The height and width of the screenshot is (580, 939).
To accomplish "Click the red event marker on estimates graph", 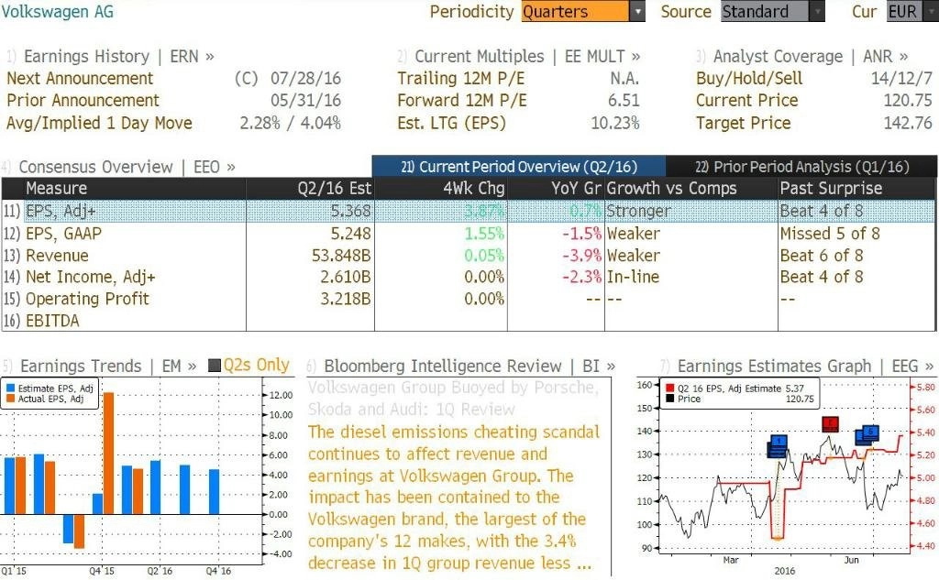I will [830, 424].
